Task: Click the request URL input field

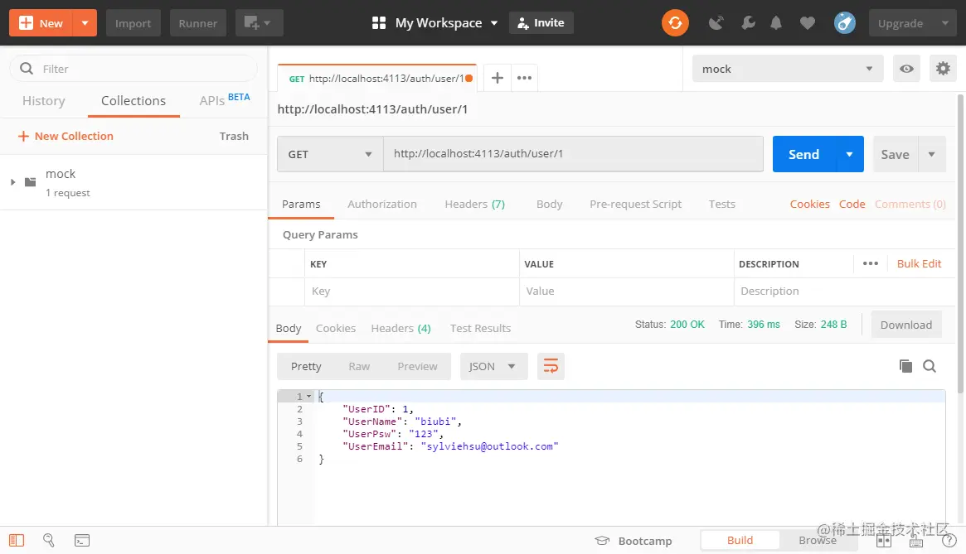Action: pos(573,154)
